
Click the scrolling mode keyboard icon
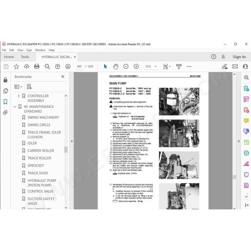179,66
